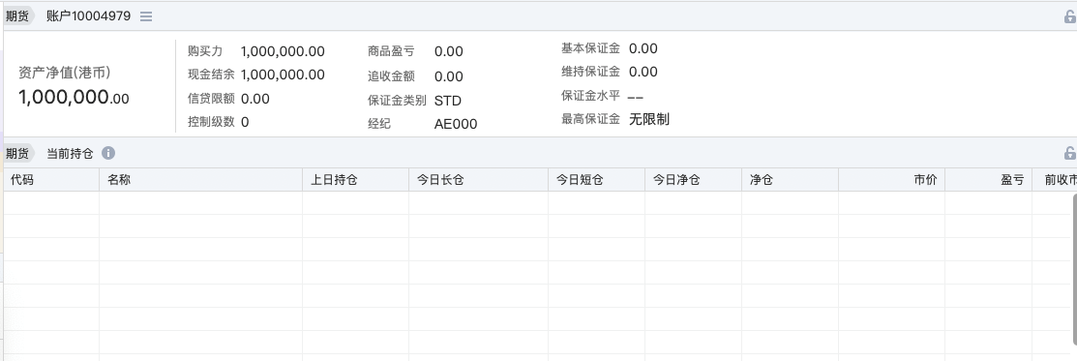Sort by 盈亏 column header
The image size is (1077, 361).
988,180
